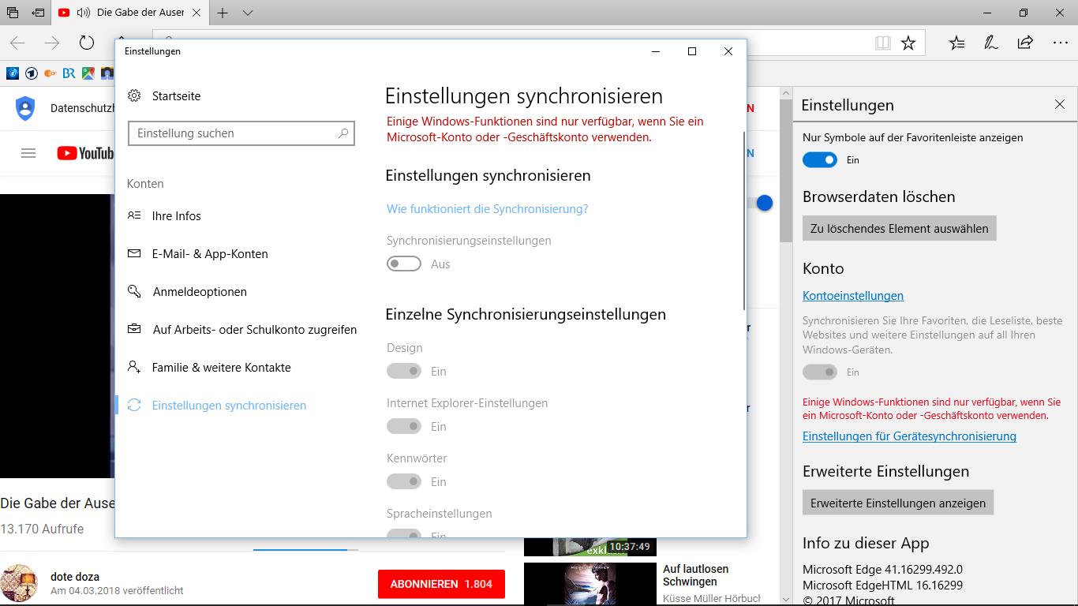Click the browser page vertical scrollbar
Image resolution: width=1078 pixels, height=606 pixels.
(786, 171)
